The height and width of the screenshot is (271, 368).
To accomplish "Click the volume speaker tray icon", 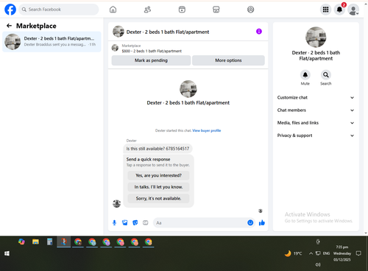I will pyautogui.click(x=318, y=264).
